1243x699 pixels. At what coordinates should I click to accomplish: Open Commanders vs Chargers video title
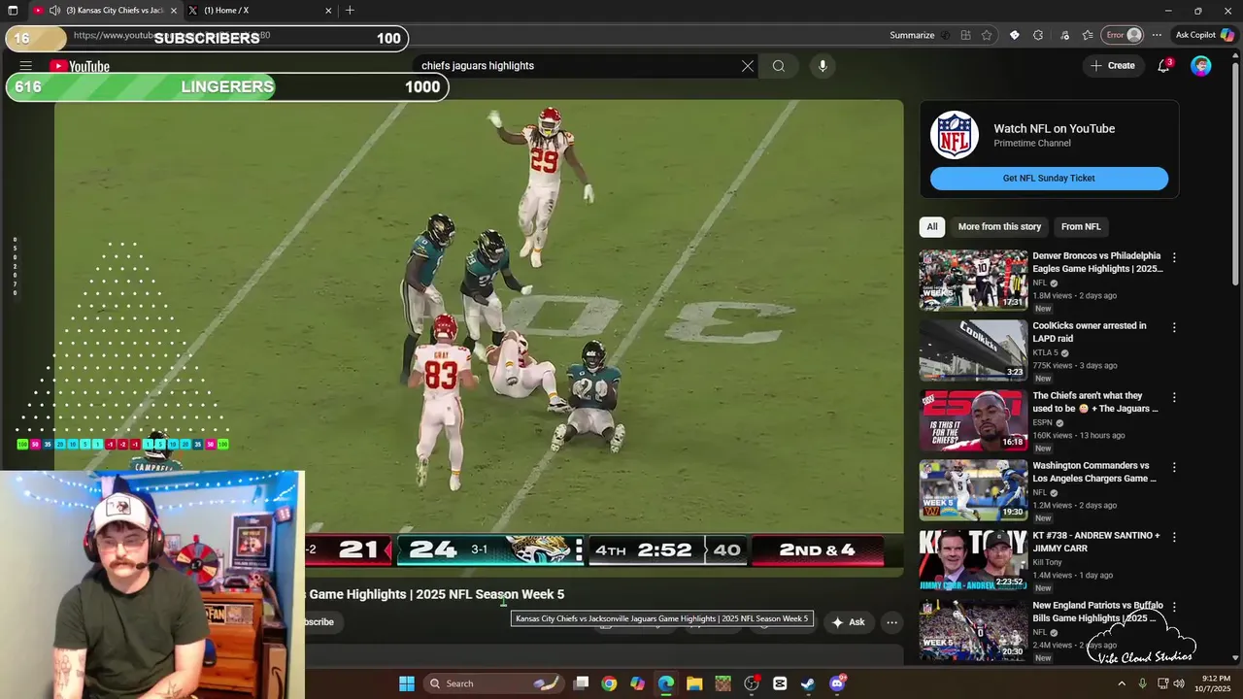(x=1094, y=472)
